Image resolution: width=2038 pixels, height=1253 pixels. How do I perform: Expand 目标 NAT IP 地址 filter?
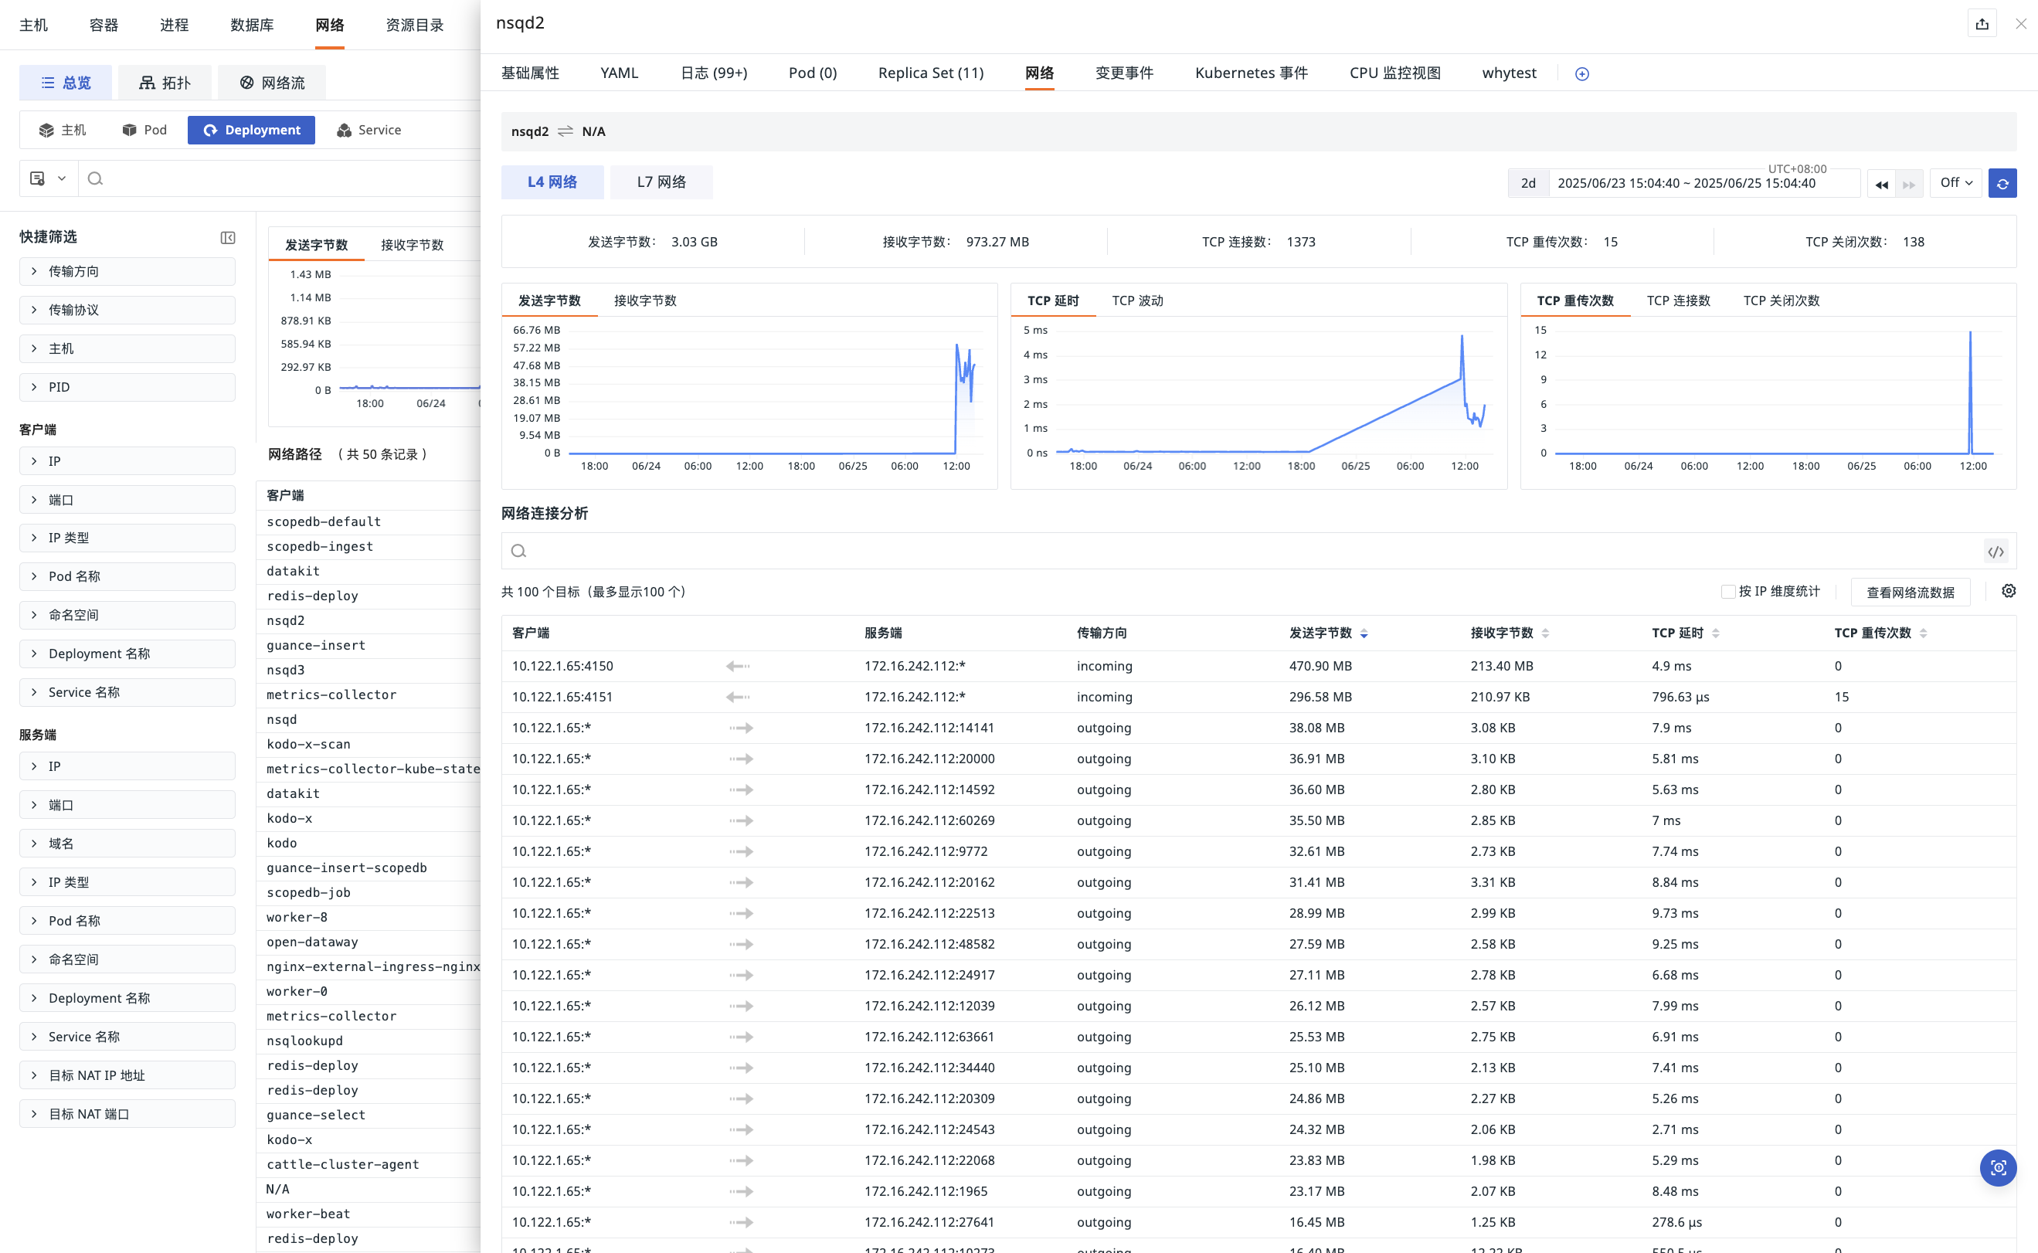pos(127,1075)
